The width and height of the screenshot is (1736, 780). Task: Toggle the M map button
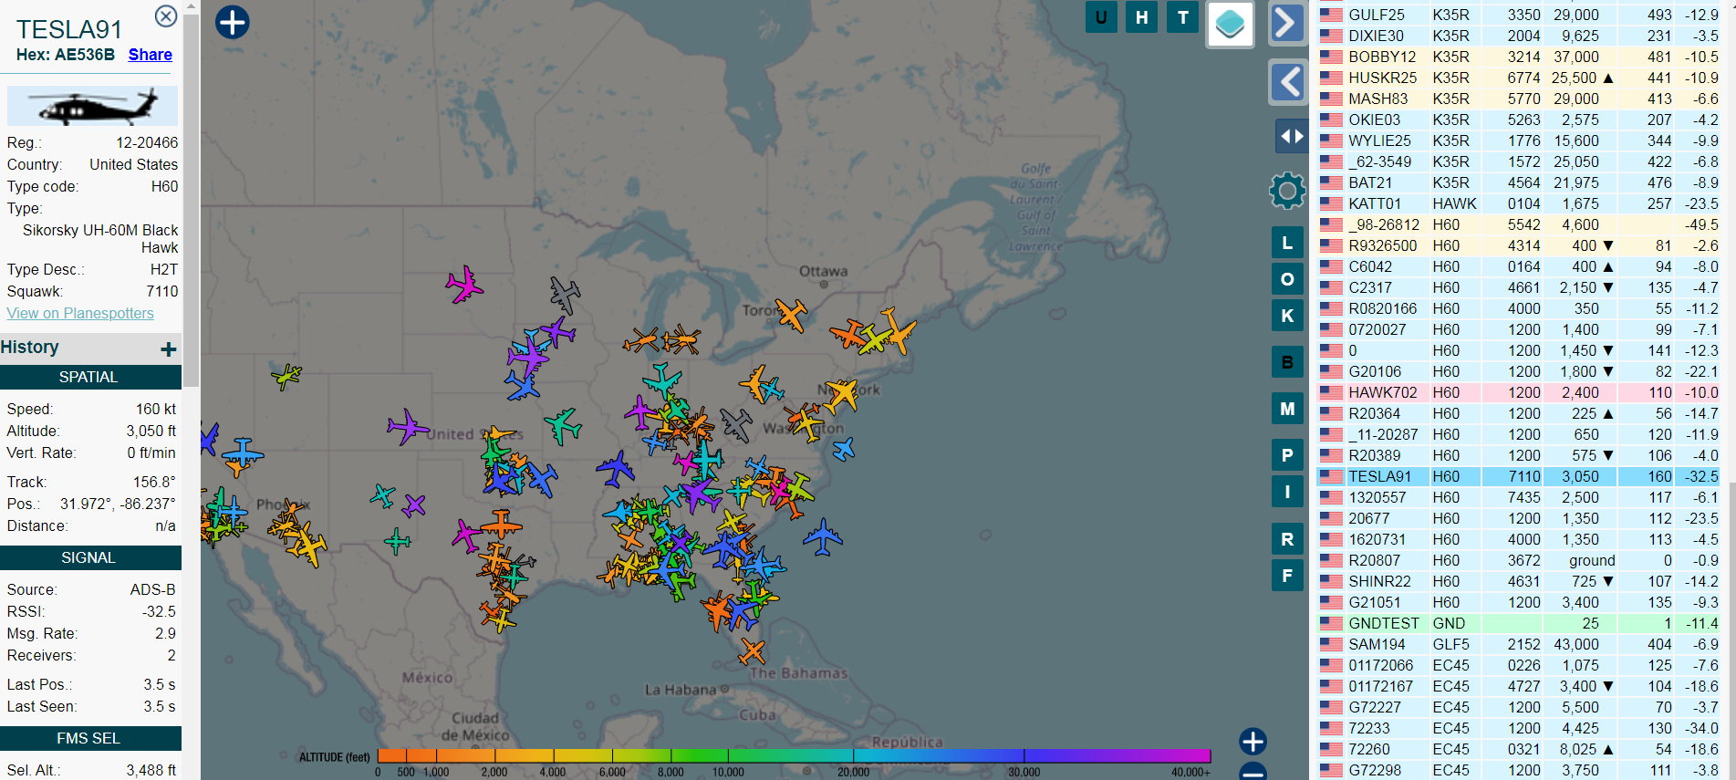coord(1287,409)
